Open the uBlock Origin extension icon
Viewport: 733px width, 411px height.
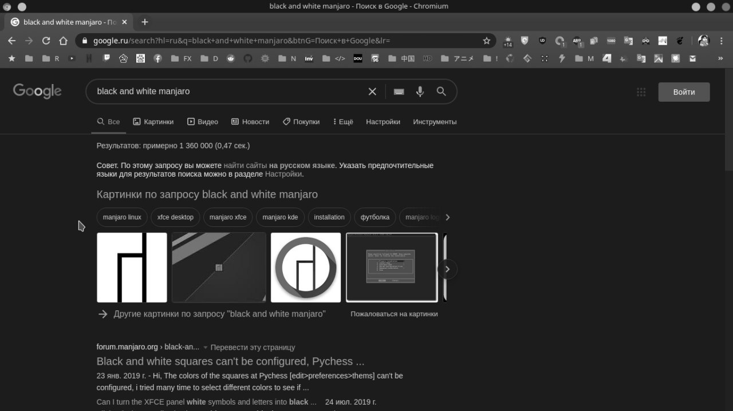542,41
